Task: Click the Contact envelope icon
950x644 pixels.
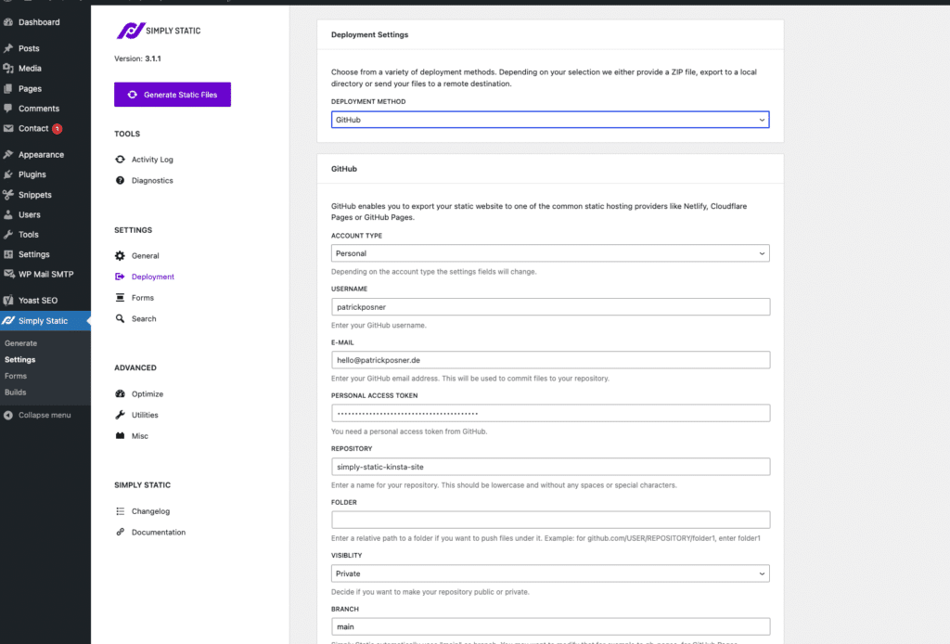Action: click(7, 128)
